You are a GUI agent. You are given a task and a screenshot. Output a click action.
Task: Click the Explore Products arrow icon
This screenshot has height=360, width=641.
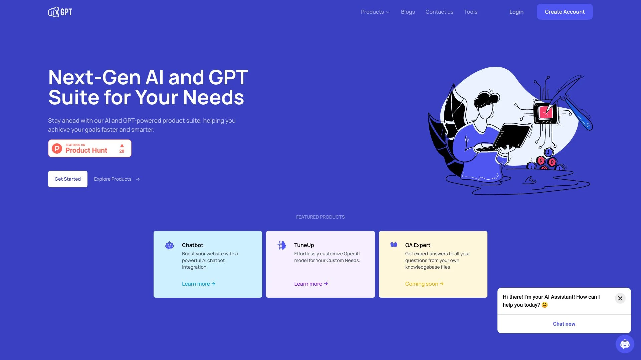tap(138, 179)
